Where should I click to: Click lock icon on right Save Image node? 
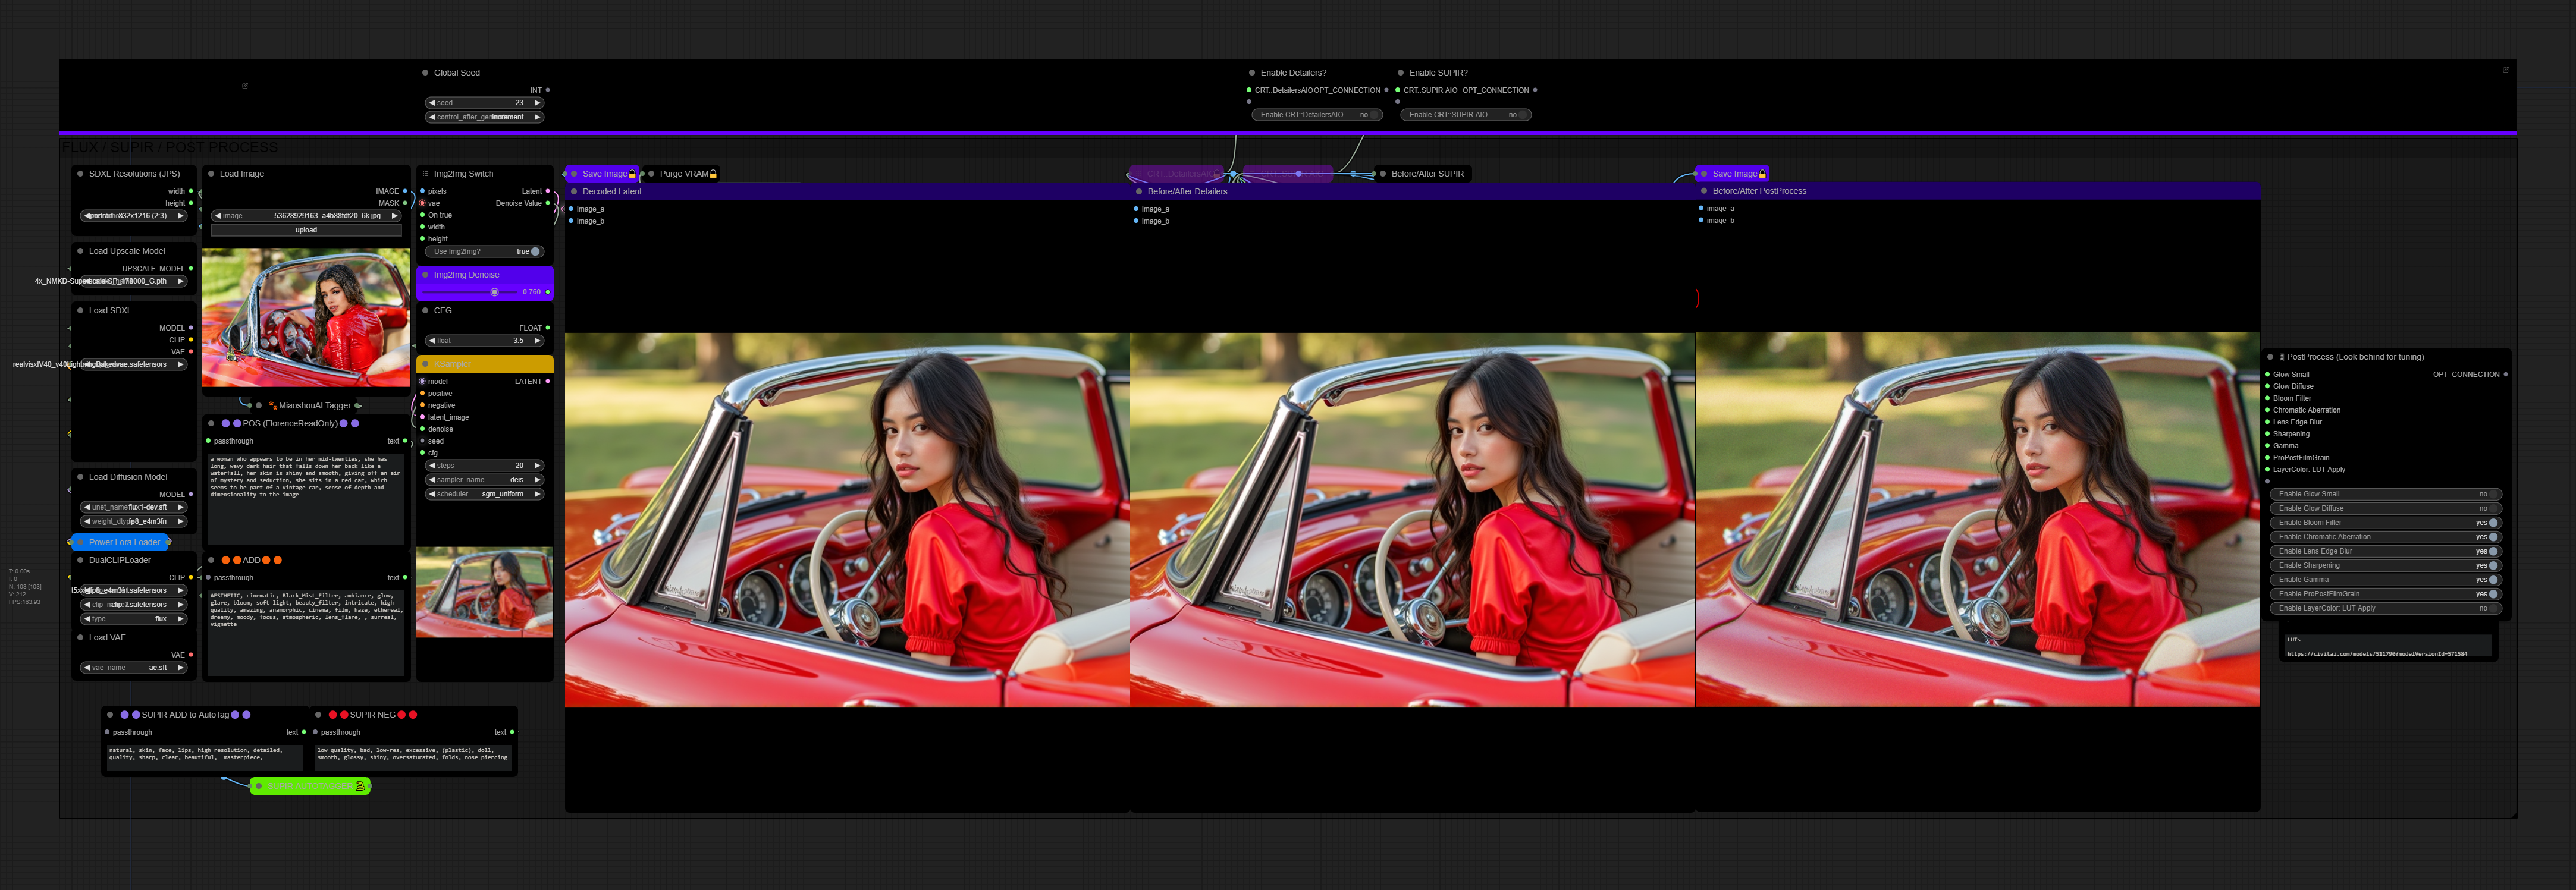tap(1762, 174)
